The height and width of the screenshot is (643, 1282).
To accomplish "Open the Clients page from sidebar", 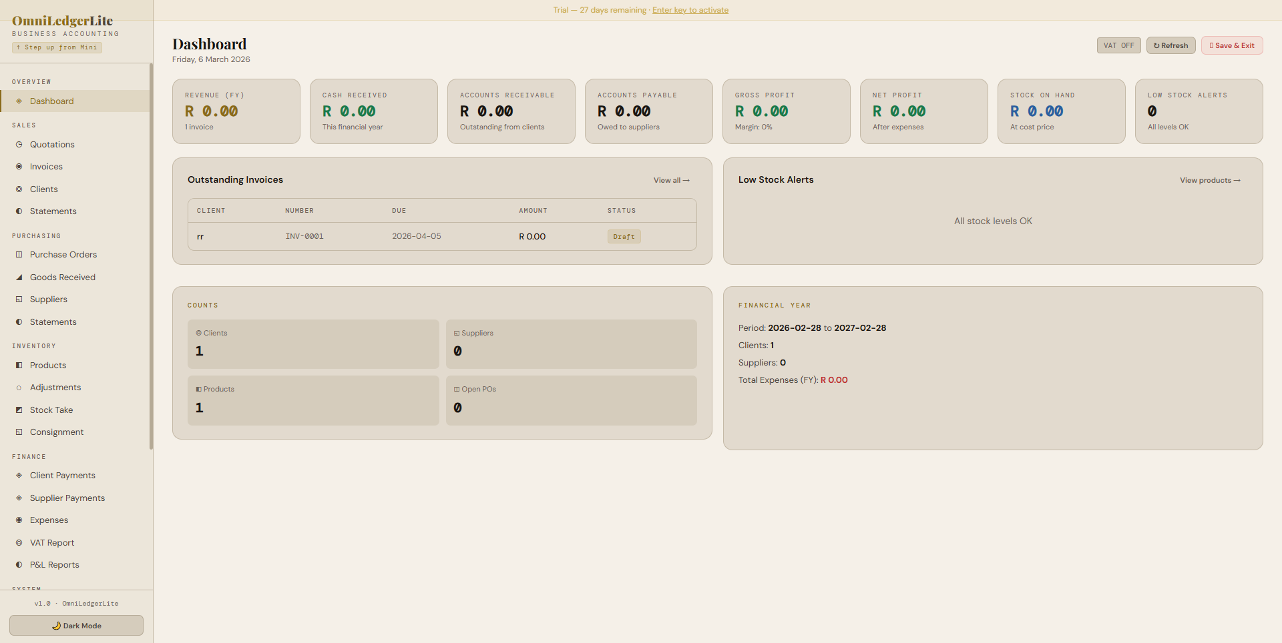I will click(43, 189).
